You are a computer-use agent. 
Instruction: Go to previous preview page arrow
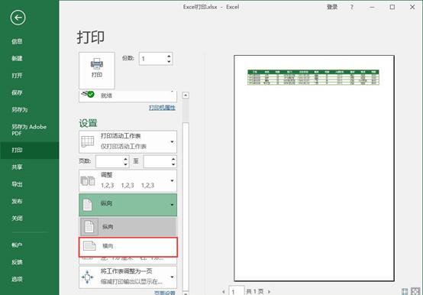(x=224, y=291)
